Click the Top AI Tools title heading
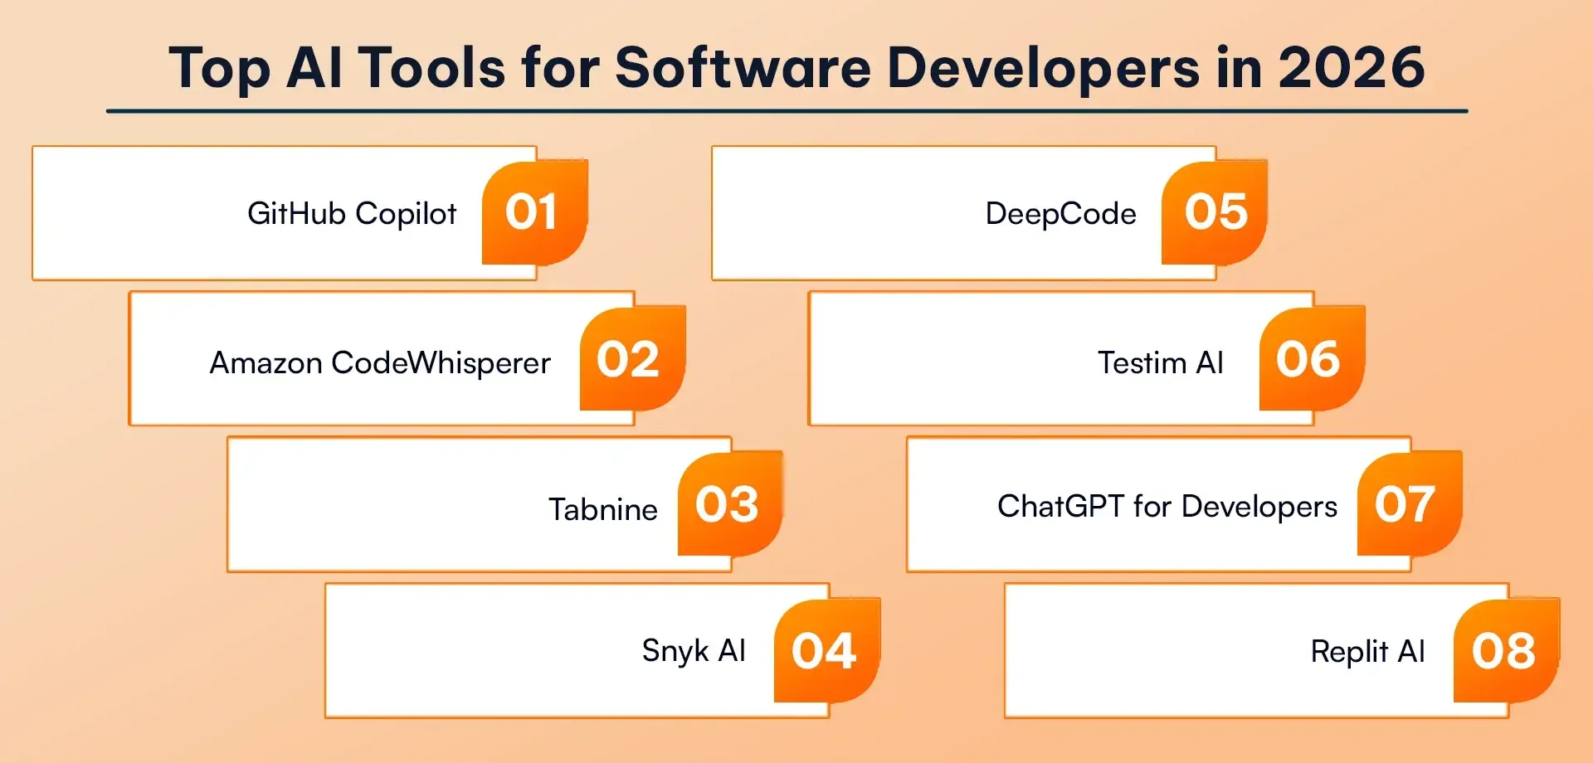This screenshot has height=763, width=1593. [796, 66]
